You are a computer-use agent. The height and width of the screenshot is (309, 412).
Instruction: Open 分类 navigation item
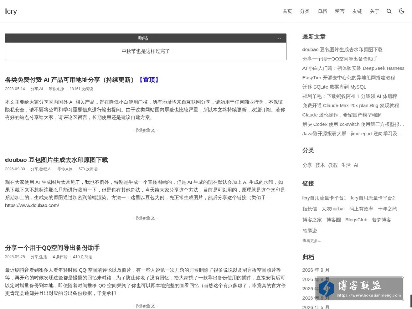tap(305, 11)
